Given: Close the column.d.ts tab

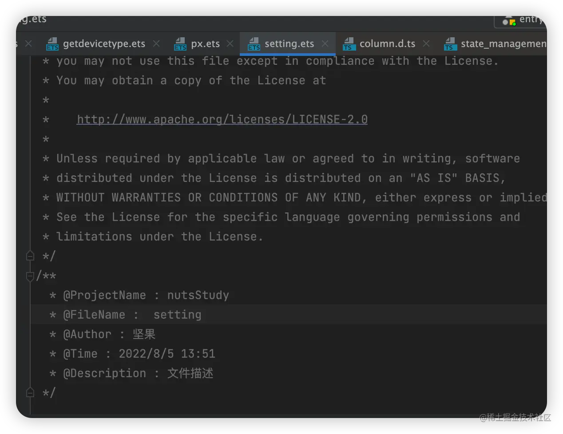Looking at the screenshot, I should (426, 43).
